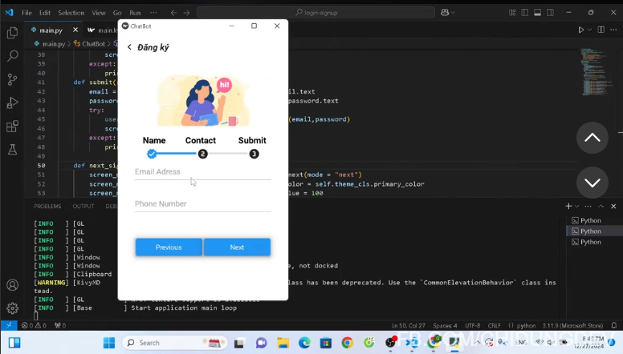Click the Previous button in the ChatBot window

click(x=169, y=247)
